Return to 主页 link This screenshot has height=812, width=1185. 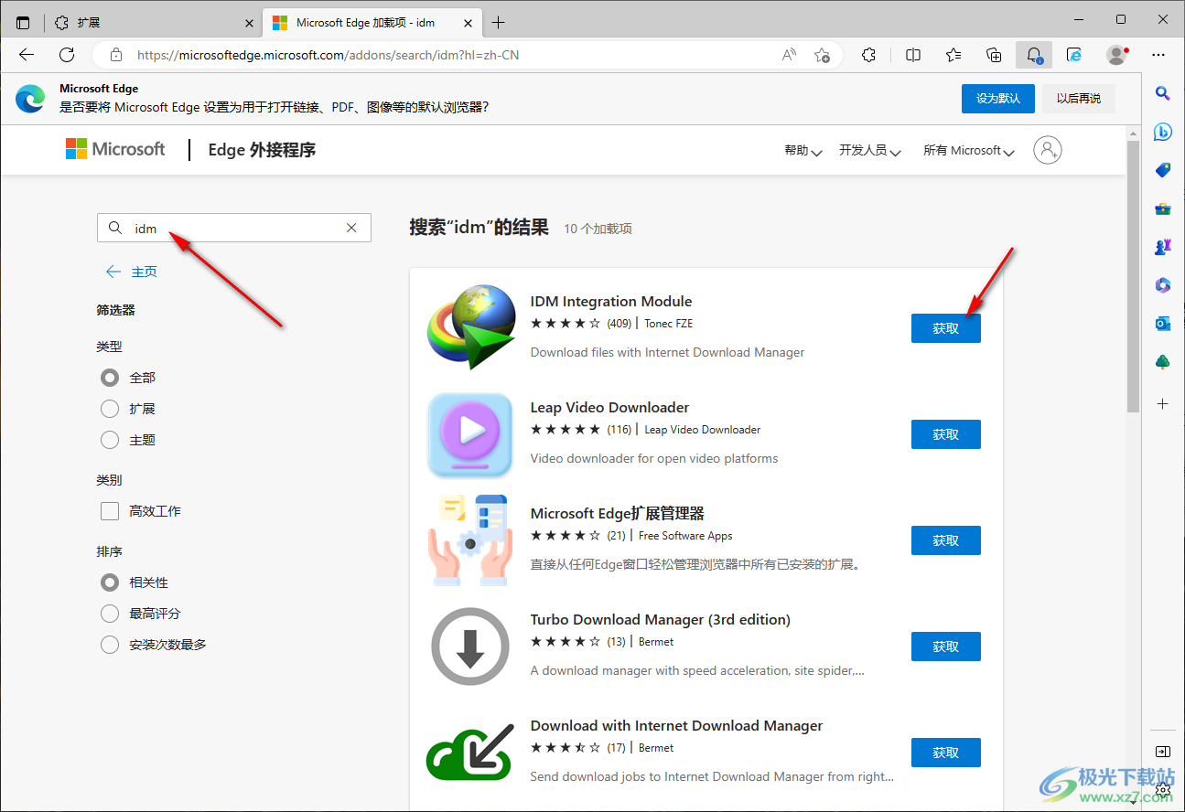(x=132, y=272)
